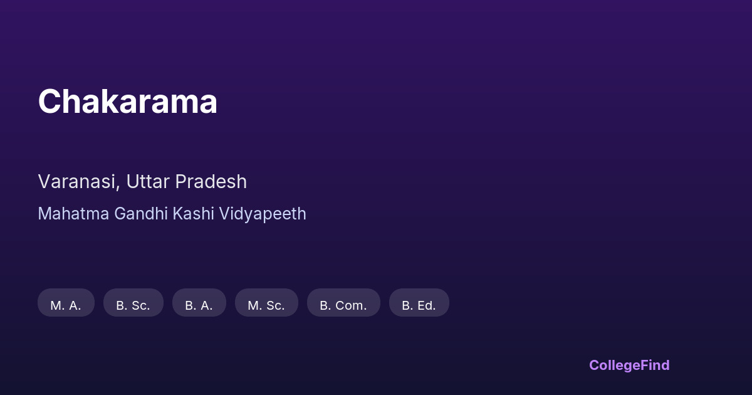Visit CollegeFind via the purple wordmark
Image resolution: width=752 pixels, height=395 pixels.
pyautogui.click(x=629, y=365)
